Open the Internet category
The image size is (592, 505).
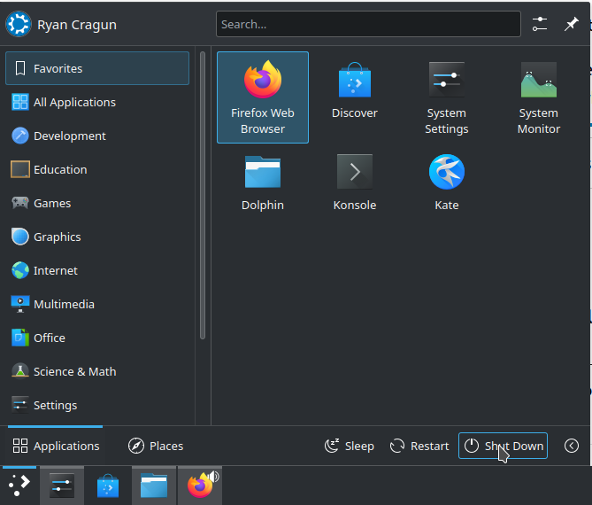[x=97, y=270]
